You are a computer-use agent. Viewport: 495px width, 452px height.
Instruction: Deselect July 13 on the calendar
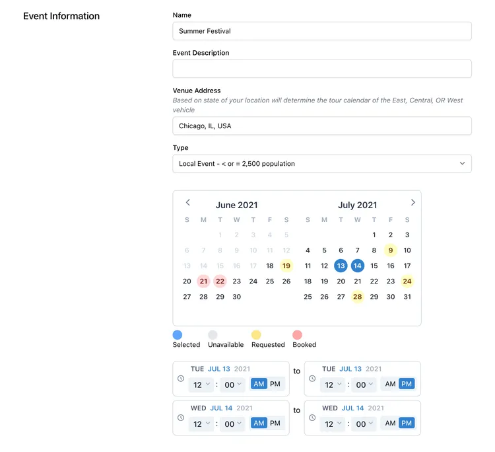341,266
